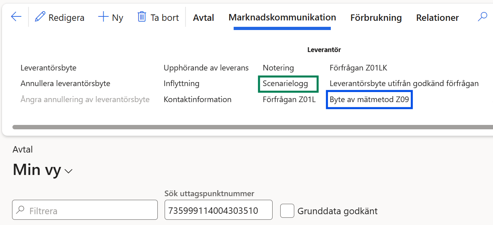
Task: Click the Sök uttagspunktnummer field
Action: coord(218,210)
